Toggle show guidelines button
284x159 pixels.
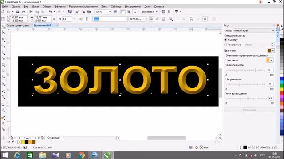pos(135,12)
